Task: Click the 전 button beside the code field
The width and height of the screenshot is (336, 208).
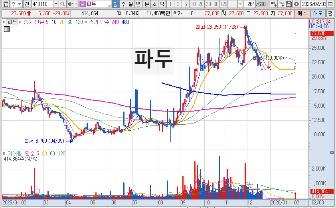Action: [x=27, y=4]
